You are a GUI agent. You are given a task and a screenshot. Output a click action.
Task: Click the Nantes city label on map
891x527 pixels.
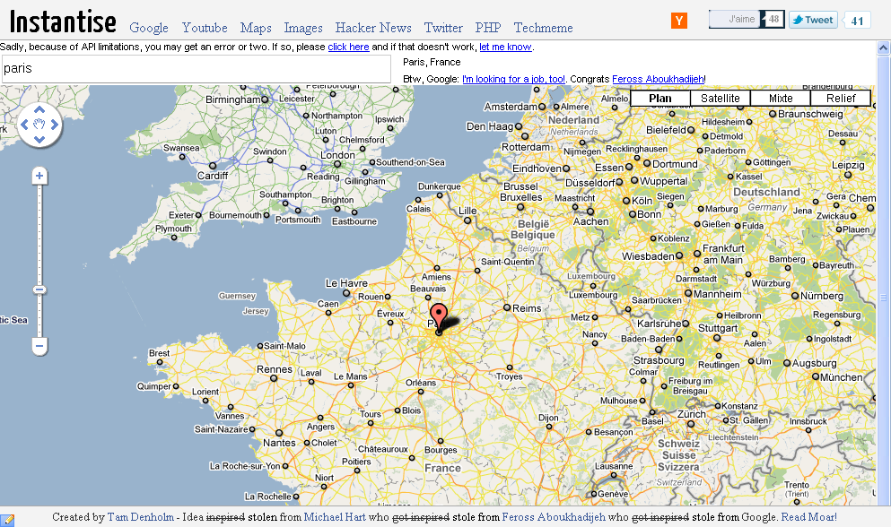[279, 443]
